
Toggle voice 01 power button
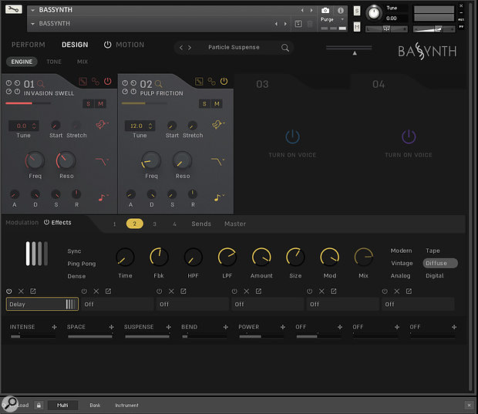click(108, 81)
